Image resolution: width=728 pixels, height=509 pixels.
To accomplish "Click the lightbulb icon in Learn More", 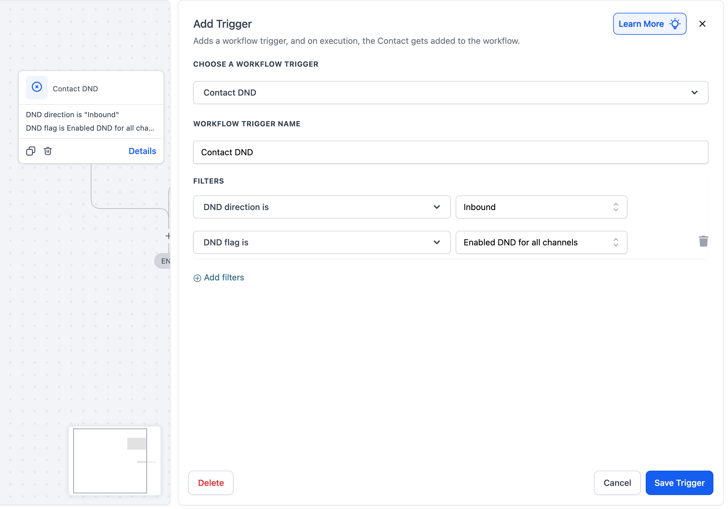I will pos(675,23).
